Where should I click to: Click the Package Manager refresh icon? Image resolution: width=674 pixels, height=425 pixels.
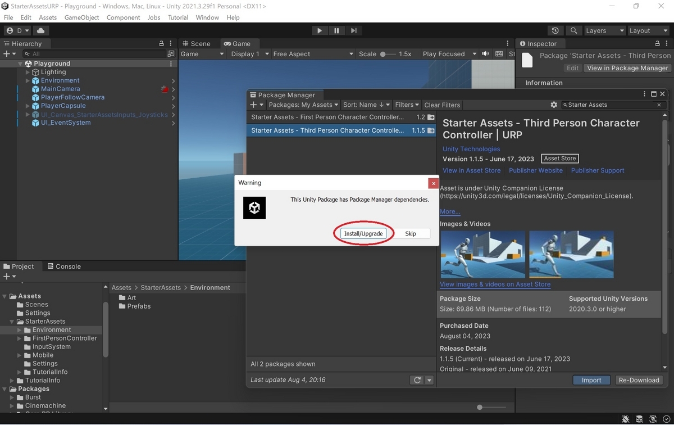[x=417, y=380]
